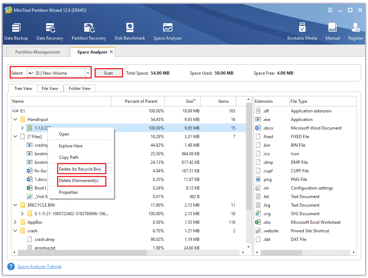Viewport: 368px width, 278px height.
Task: Click the .dll extension icon
Action: coord(258,111)
